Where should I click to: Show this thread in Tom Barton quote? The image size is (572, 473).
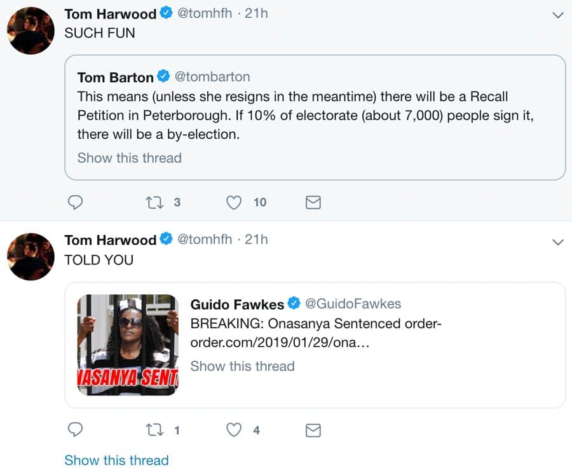tap(130, 158)
